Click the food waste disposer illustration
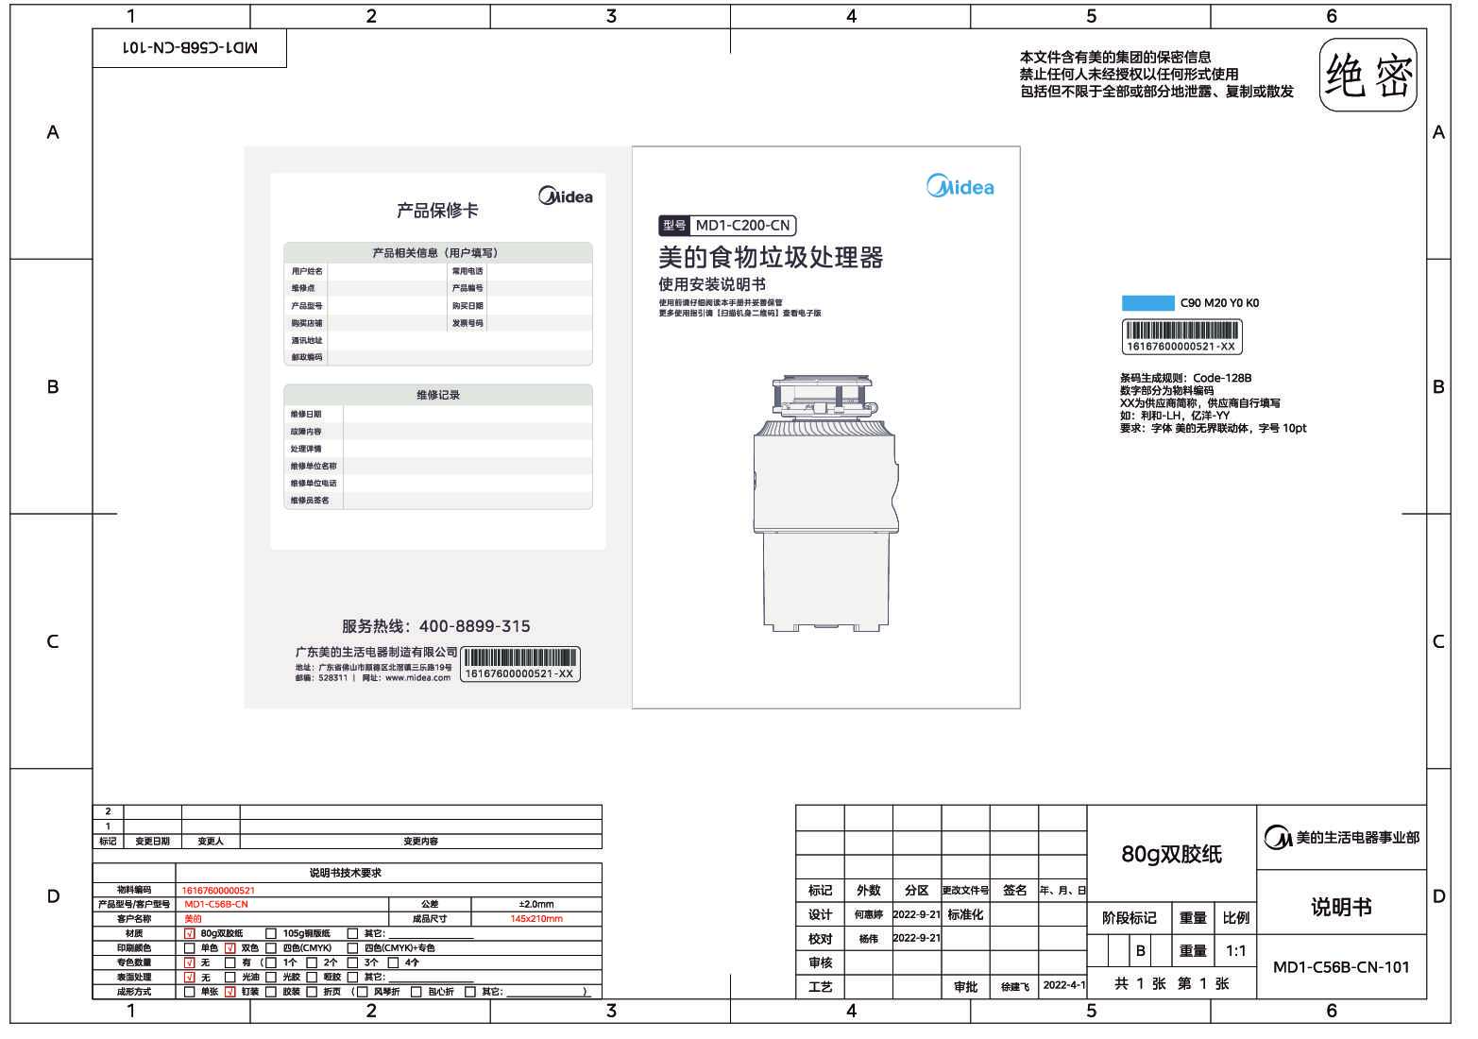The width and height of the screenshot is (1478, 1039). pos(825,502)
